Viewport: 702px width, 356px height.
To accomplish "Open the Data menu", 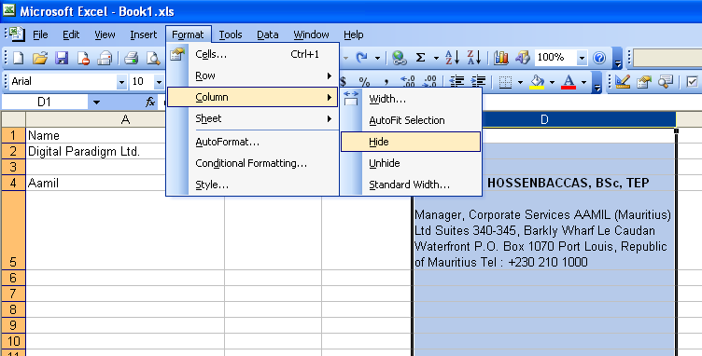I will pyautogui.click(x=268, y=34).
